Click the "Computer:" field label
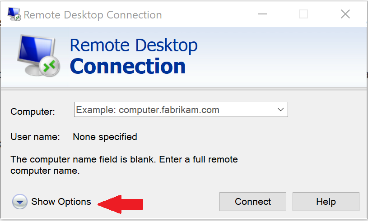 33,112
